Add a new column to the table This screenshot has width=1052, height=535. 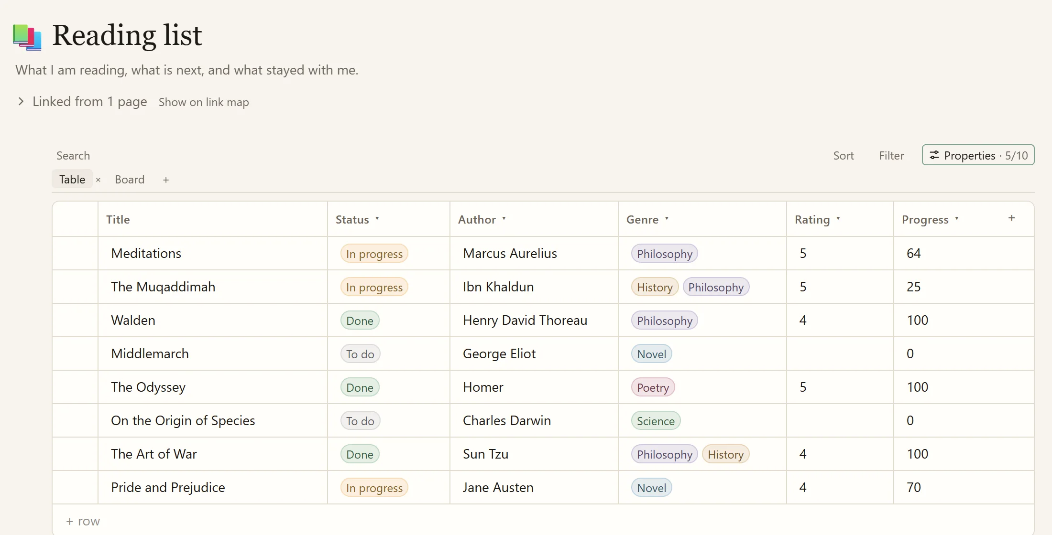pyautogui.click(x=1012, y=218)
